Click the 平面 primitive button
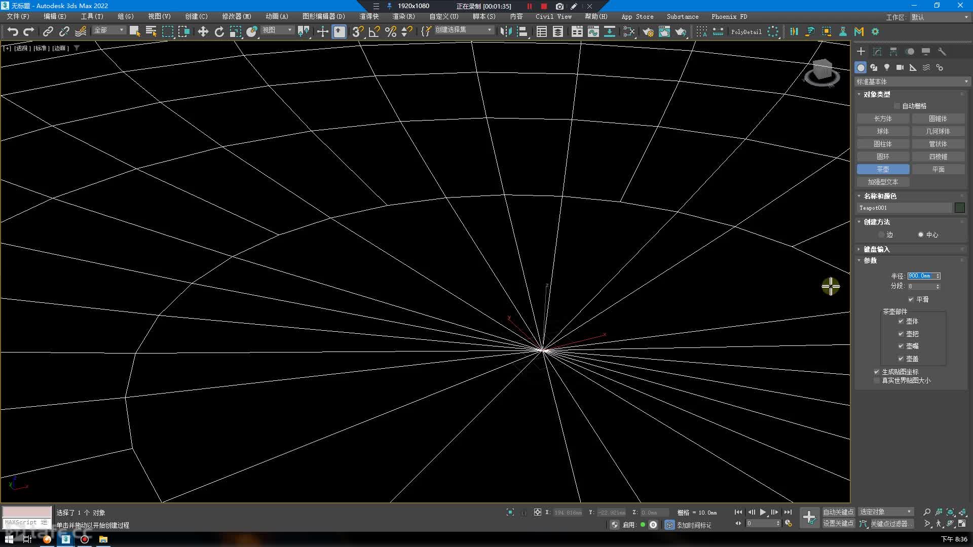Screen dimensions: 973x547 point(939,169)
